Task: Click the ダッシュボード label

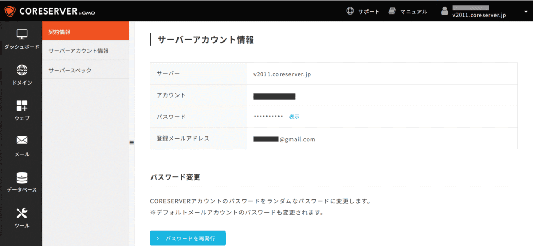Action: coord(22,47)
